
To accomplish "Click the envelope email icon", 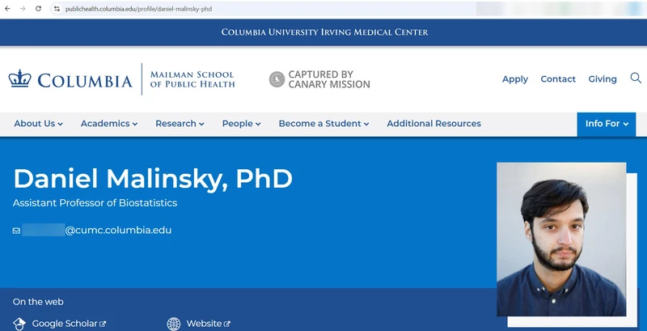I will 16,231.
